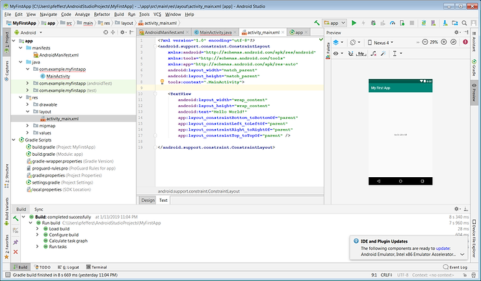Click red X close icon in Build panel
This screenshot has width=481, height=281.
click(16, 252)
